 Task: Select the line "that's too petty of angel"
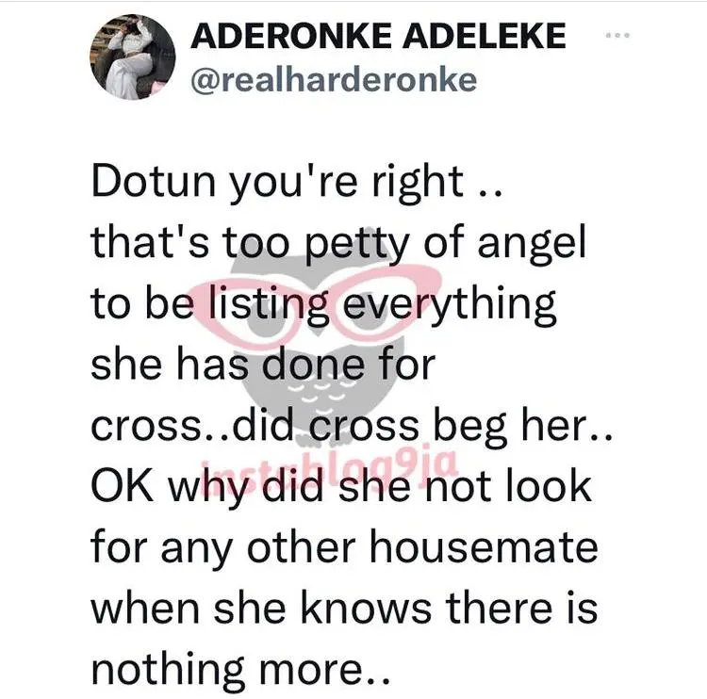[338, 246]
